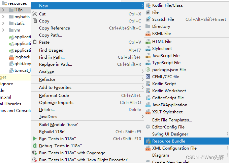229x163 pixels.
Task: Choose Delete... from context menu
Action: coord(87,110)
